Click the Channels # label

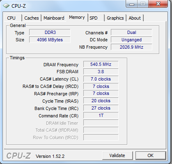point(96,33)
